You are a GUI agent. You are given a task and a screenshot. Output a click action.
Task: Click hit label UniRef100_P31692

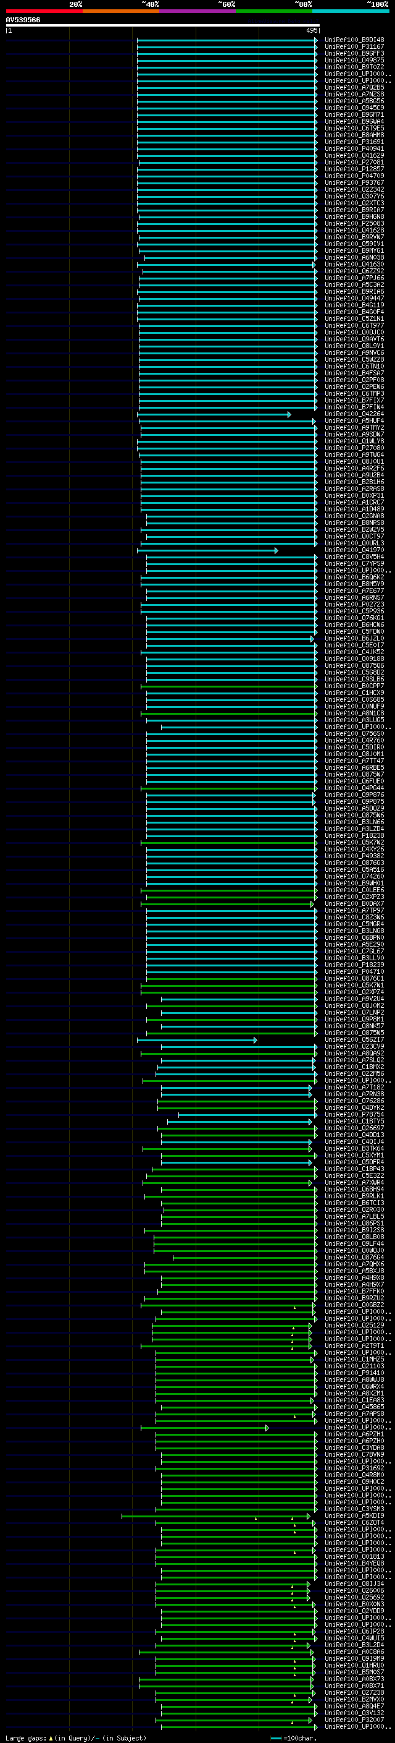(x=354, y=1468)
